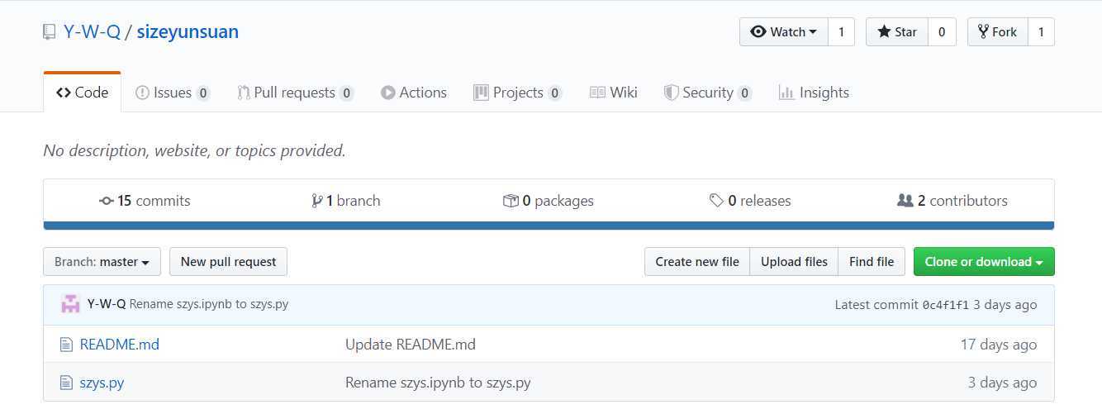Open commits via the commit history icon
Image resolution: width=1102 pixels, height=409 pixels.
point(107,201)
